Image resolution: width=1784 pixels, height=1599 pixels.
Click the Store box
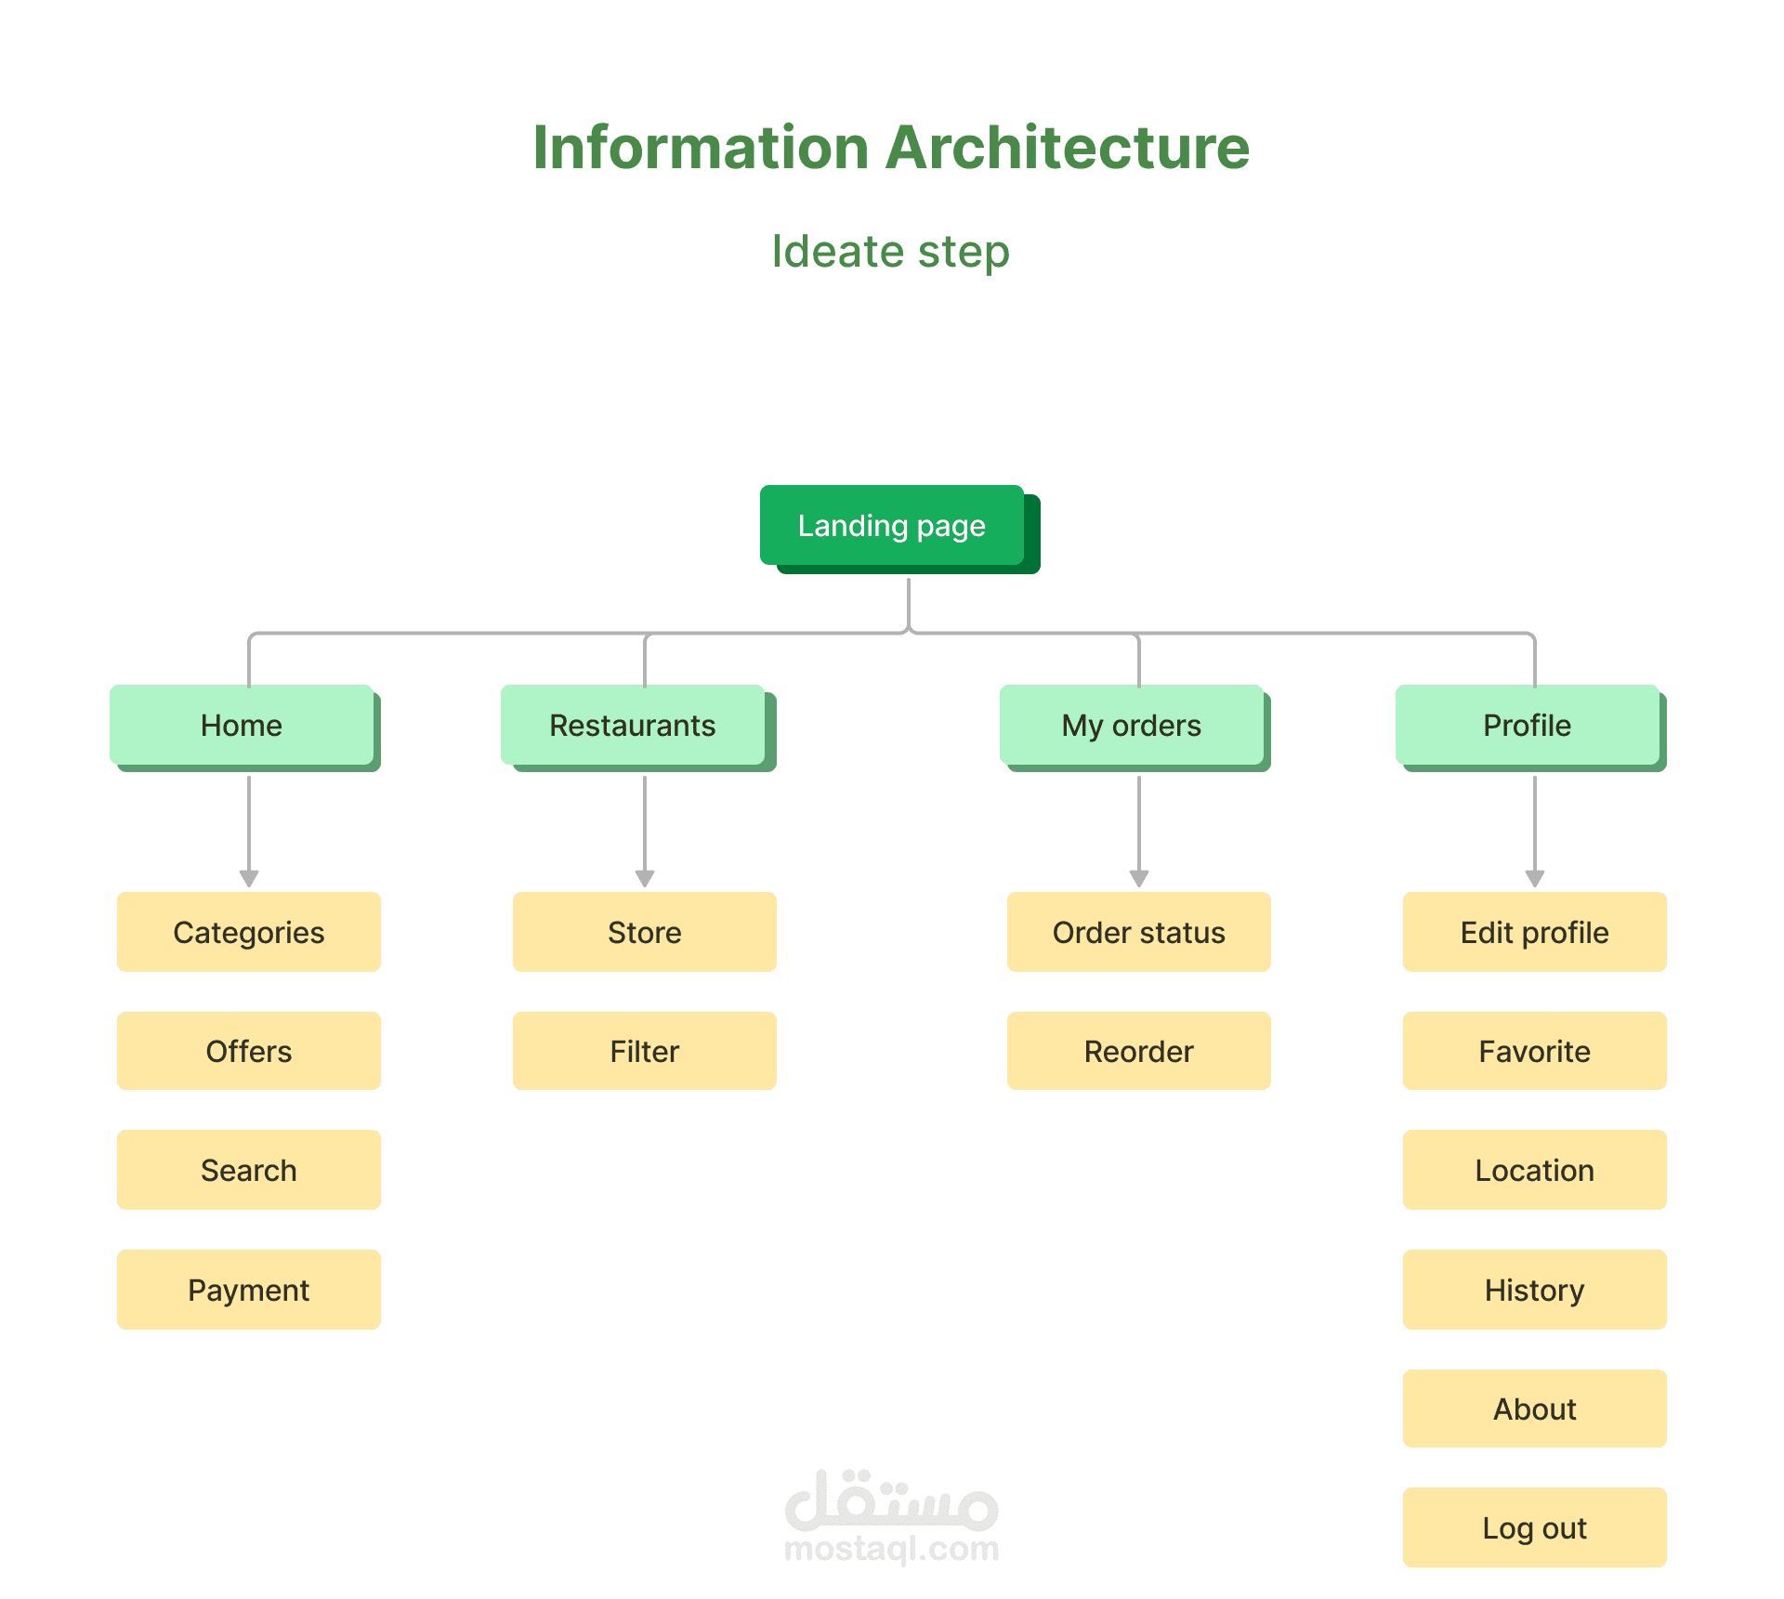click(x=645, y=932)
